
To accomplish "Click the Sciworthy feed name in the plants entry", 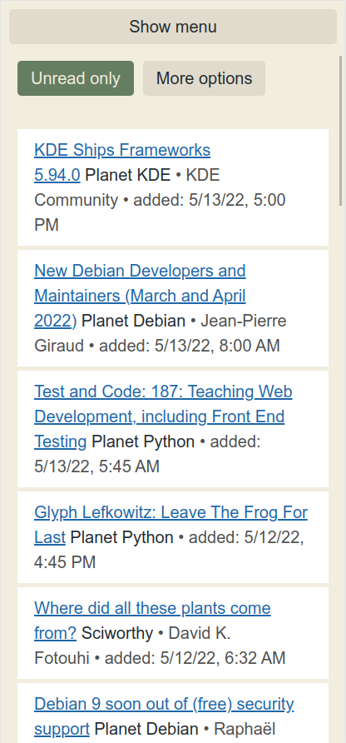I will pos(117,633).
